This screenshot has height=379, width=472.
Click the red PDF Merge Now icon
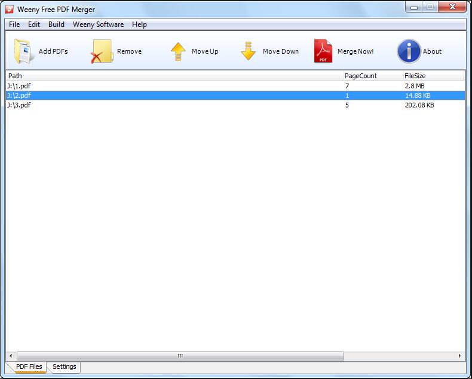pyautogui.click(x=323, y=51)
